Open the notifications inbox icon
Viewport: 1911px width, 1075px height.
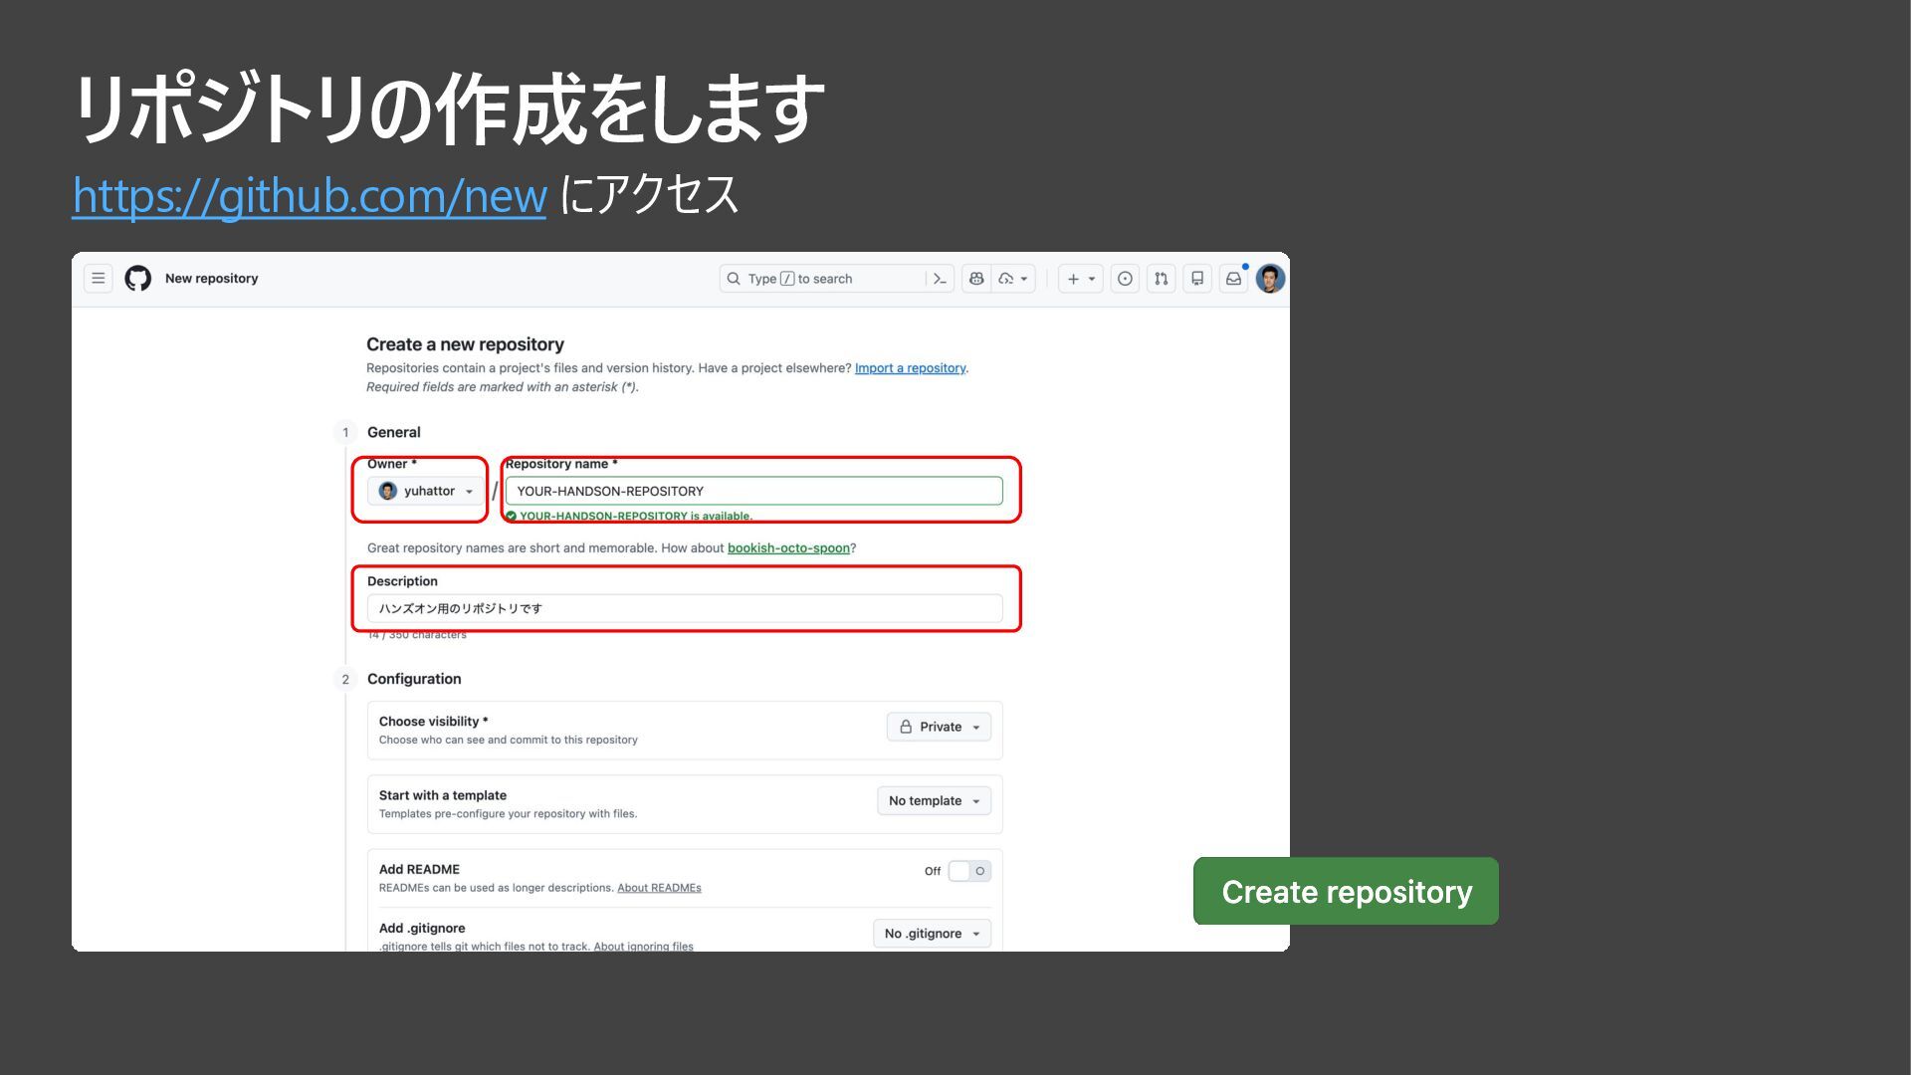click(1233, 279)
